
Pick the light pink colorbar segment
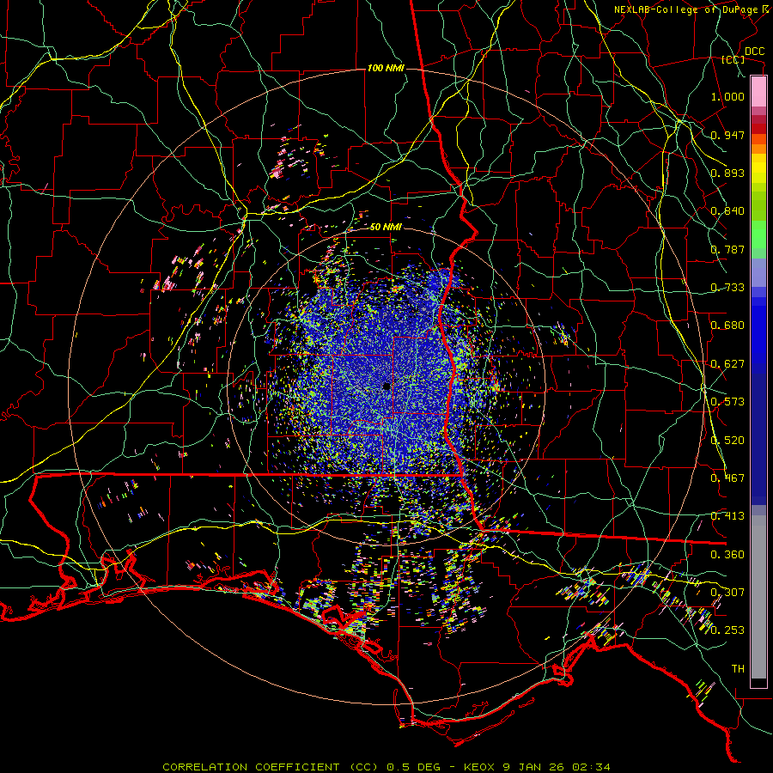(x=758, y=92)
